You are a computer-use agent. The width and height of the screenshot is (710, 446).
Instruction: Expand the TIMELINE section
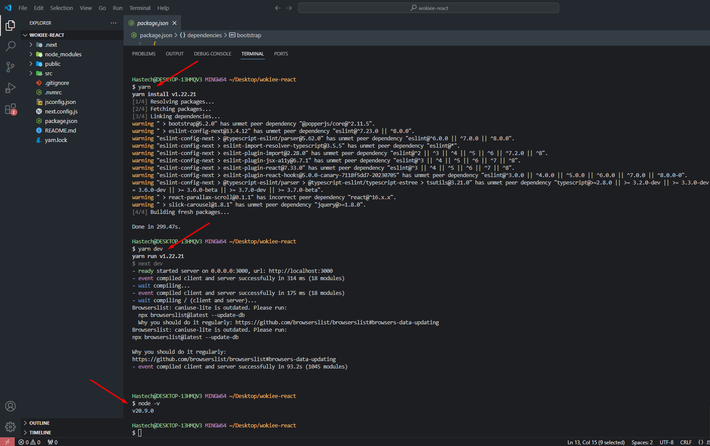click(72, 433)
